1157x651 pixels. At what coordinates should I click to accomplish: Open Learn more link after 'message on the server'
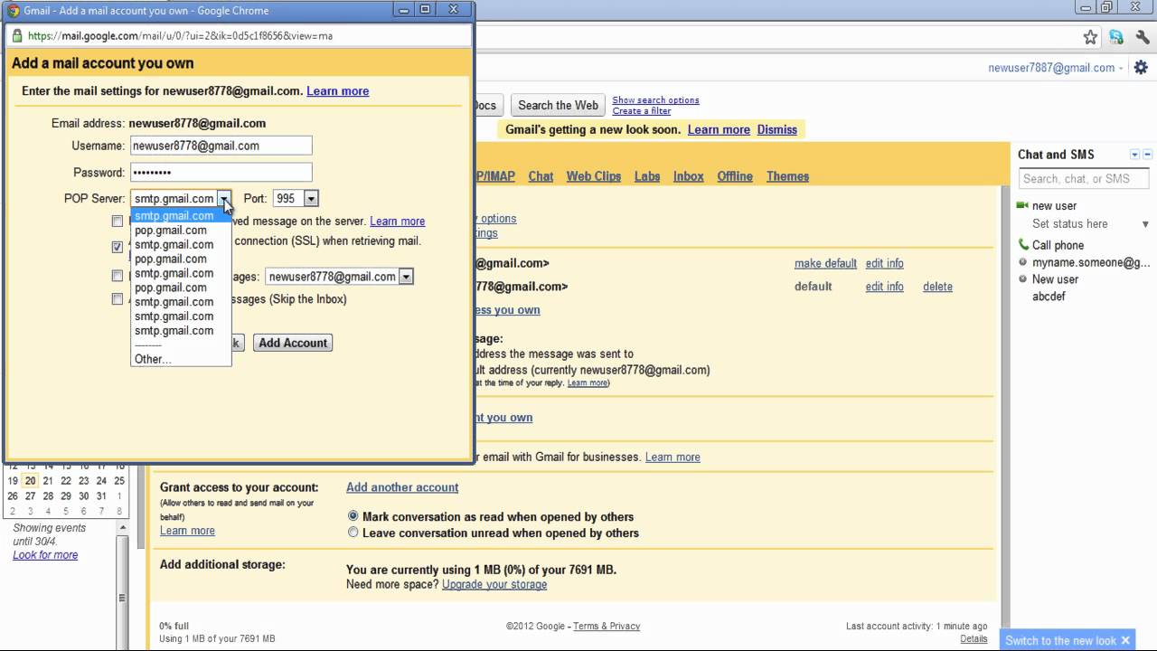397,222
